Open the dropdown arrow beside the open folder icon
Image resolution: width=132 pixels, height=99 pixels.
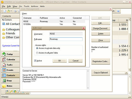(11, 11)
